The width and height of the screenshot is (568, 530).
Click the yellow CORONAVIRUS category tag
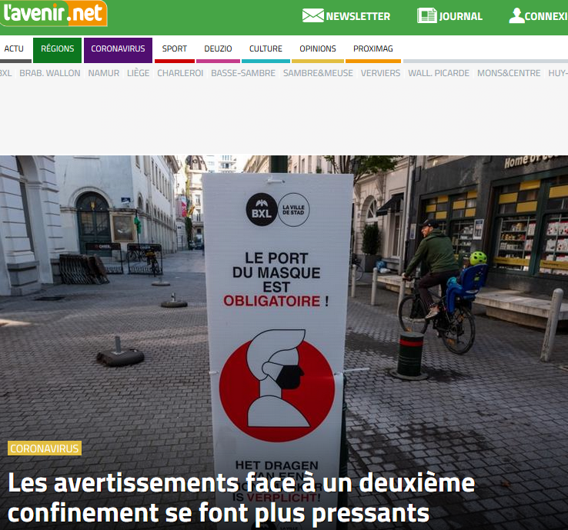point(45,448)
